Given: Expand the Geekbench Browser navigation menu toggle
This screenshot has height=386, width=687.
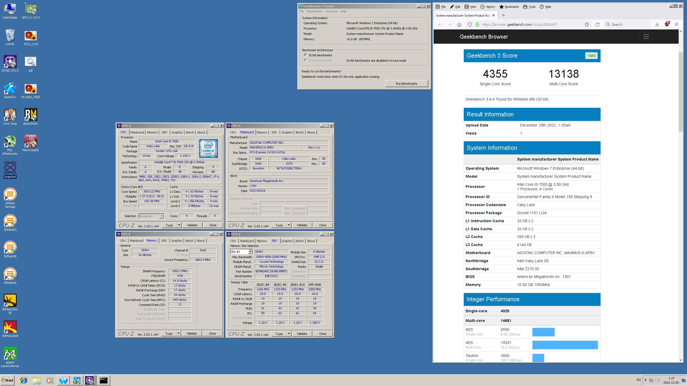Looking at the screenshot, I should pyautogui.click(x=646, y=37).
